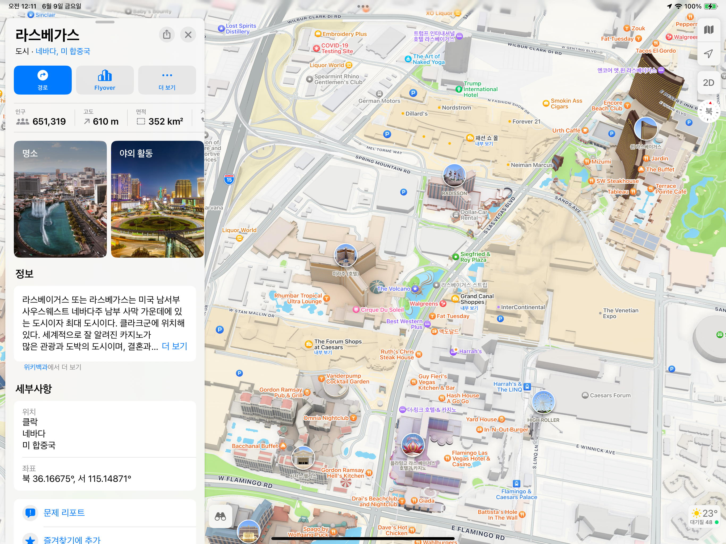Open Look Around binoculars button

220,516
